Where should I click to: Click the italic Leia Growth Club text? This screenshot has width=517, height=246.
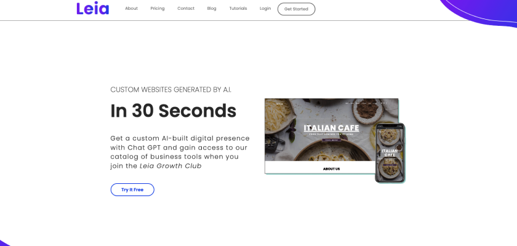[x=170, y=166]
